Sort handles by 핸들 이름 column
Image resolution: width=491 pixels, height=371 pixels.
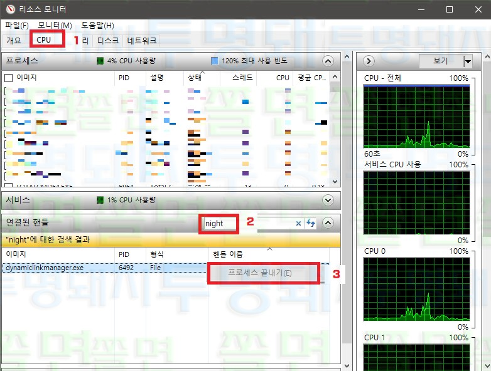[x=269, y=254]
